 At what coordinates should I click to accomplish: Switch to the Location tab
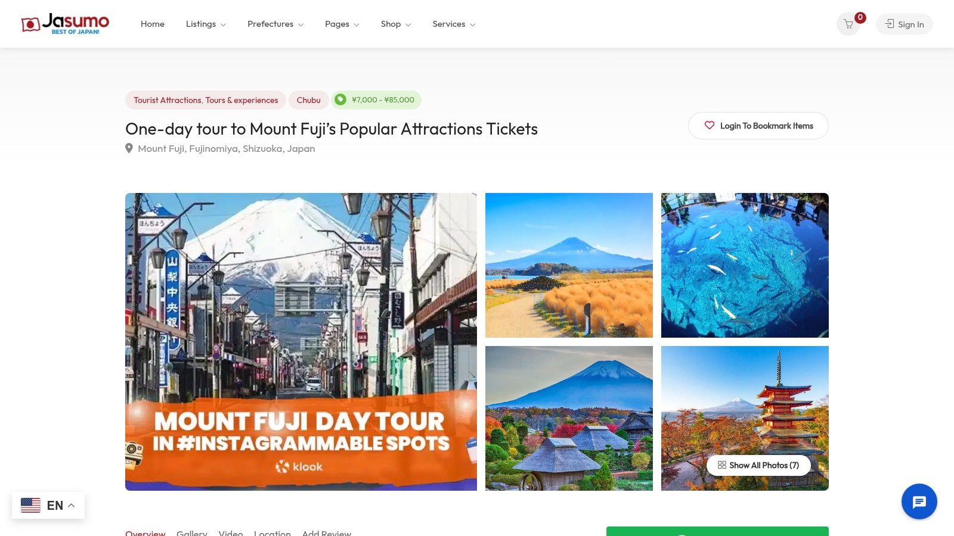[272, 532]
